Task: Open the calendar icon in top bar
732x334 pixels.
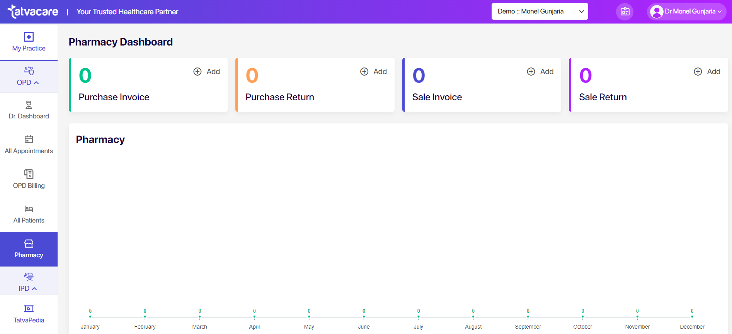Action: (x=625, y=12)
